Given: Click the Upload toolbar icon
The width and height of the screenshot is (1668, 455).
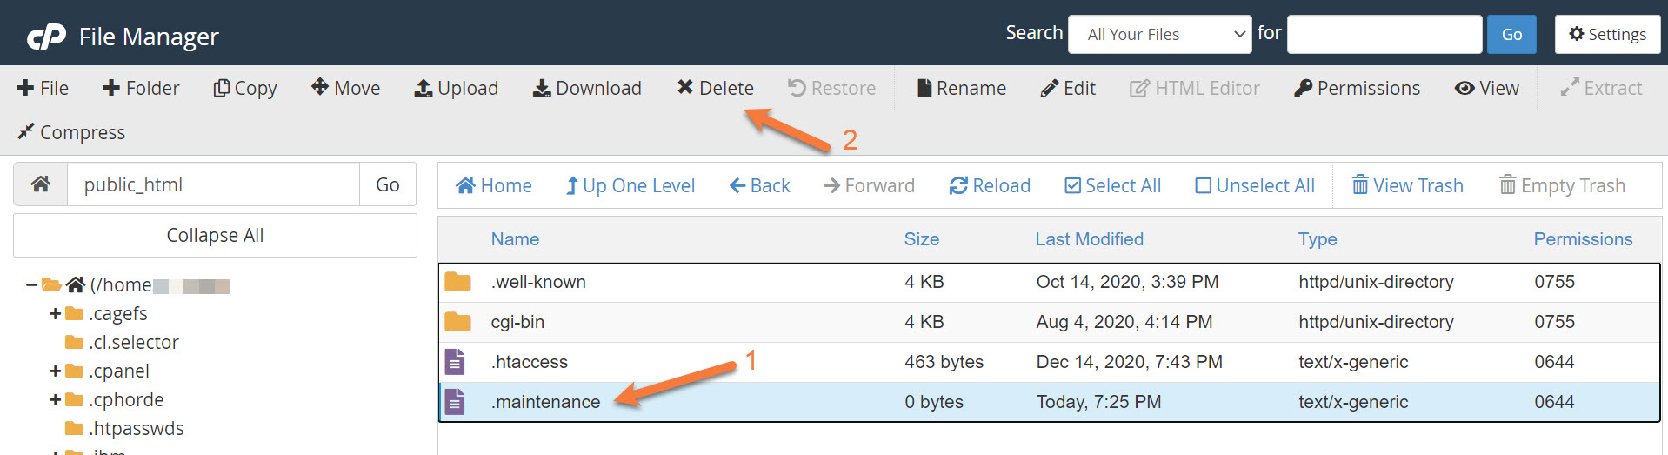Looking at the screenshot, I should (x=424, y=88).
